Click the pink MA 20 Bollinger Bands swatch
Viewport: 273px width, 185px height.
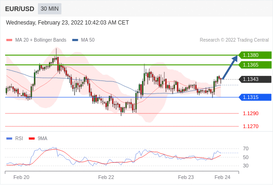click(x=9, y=40)
